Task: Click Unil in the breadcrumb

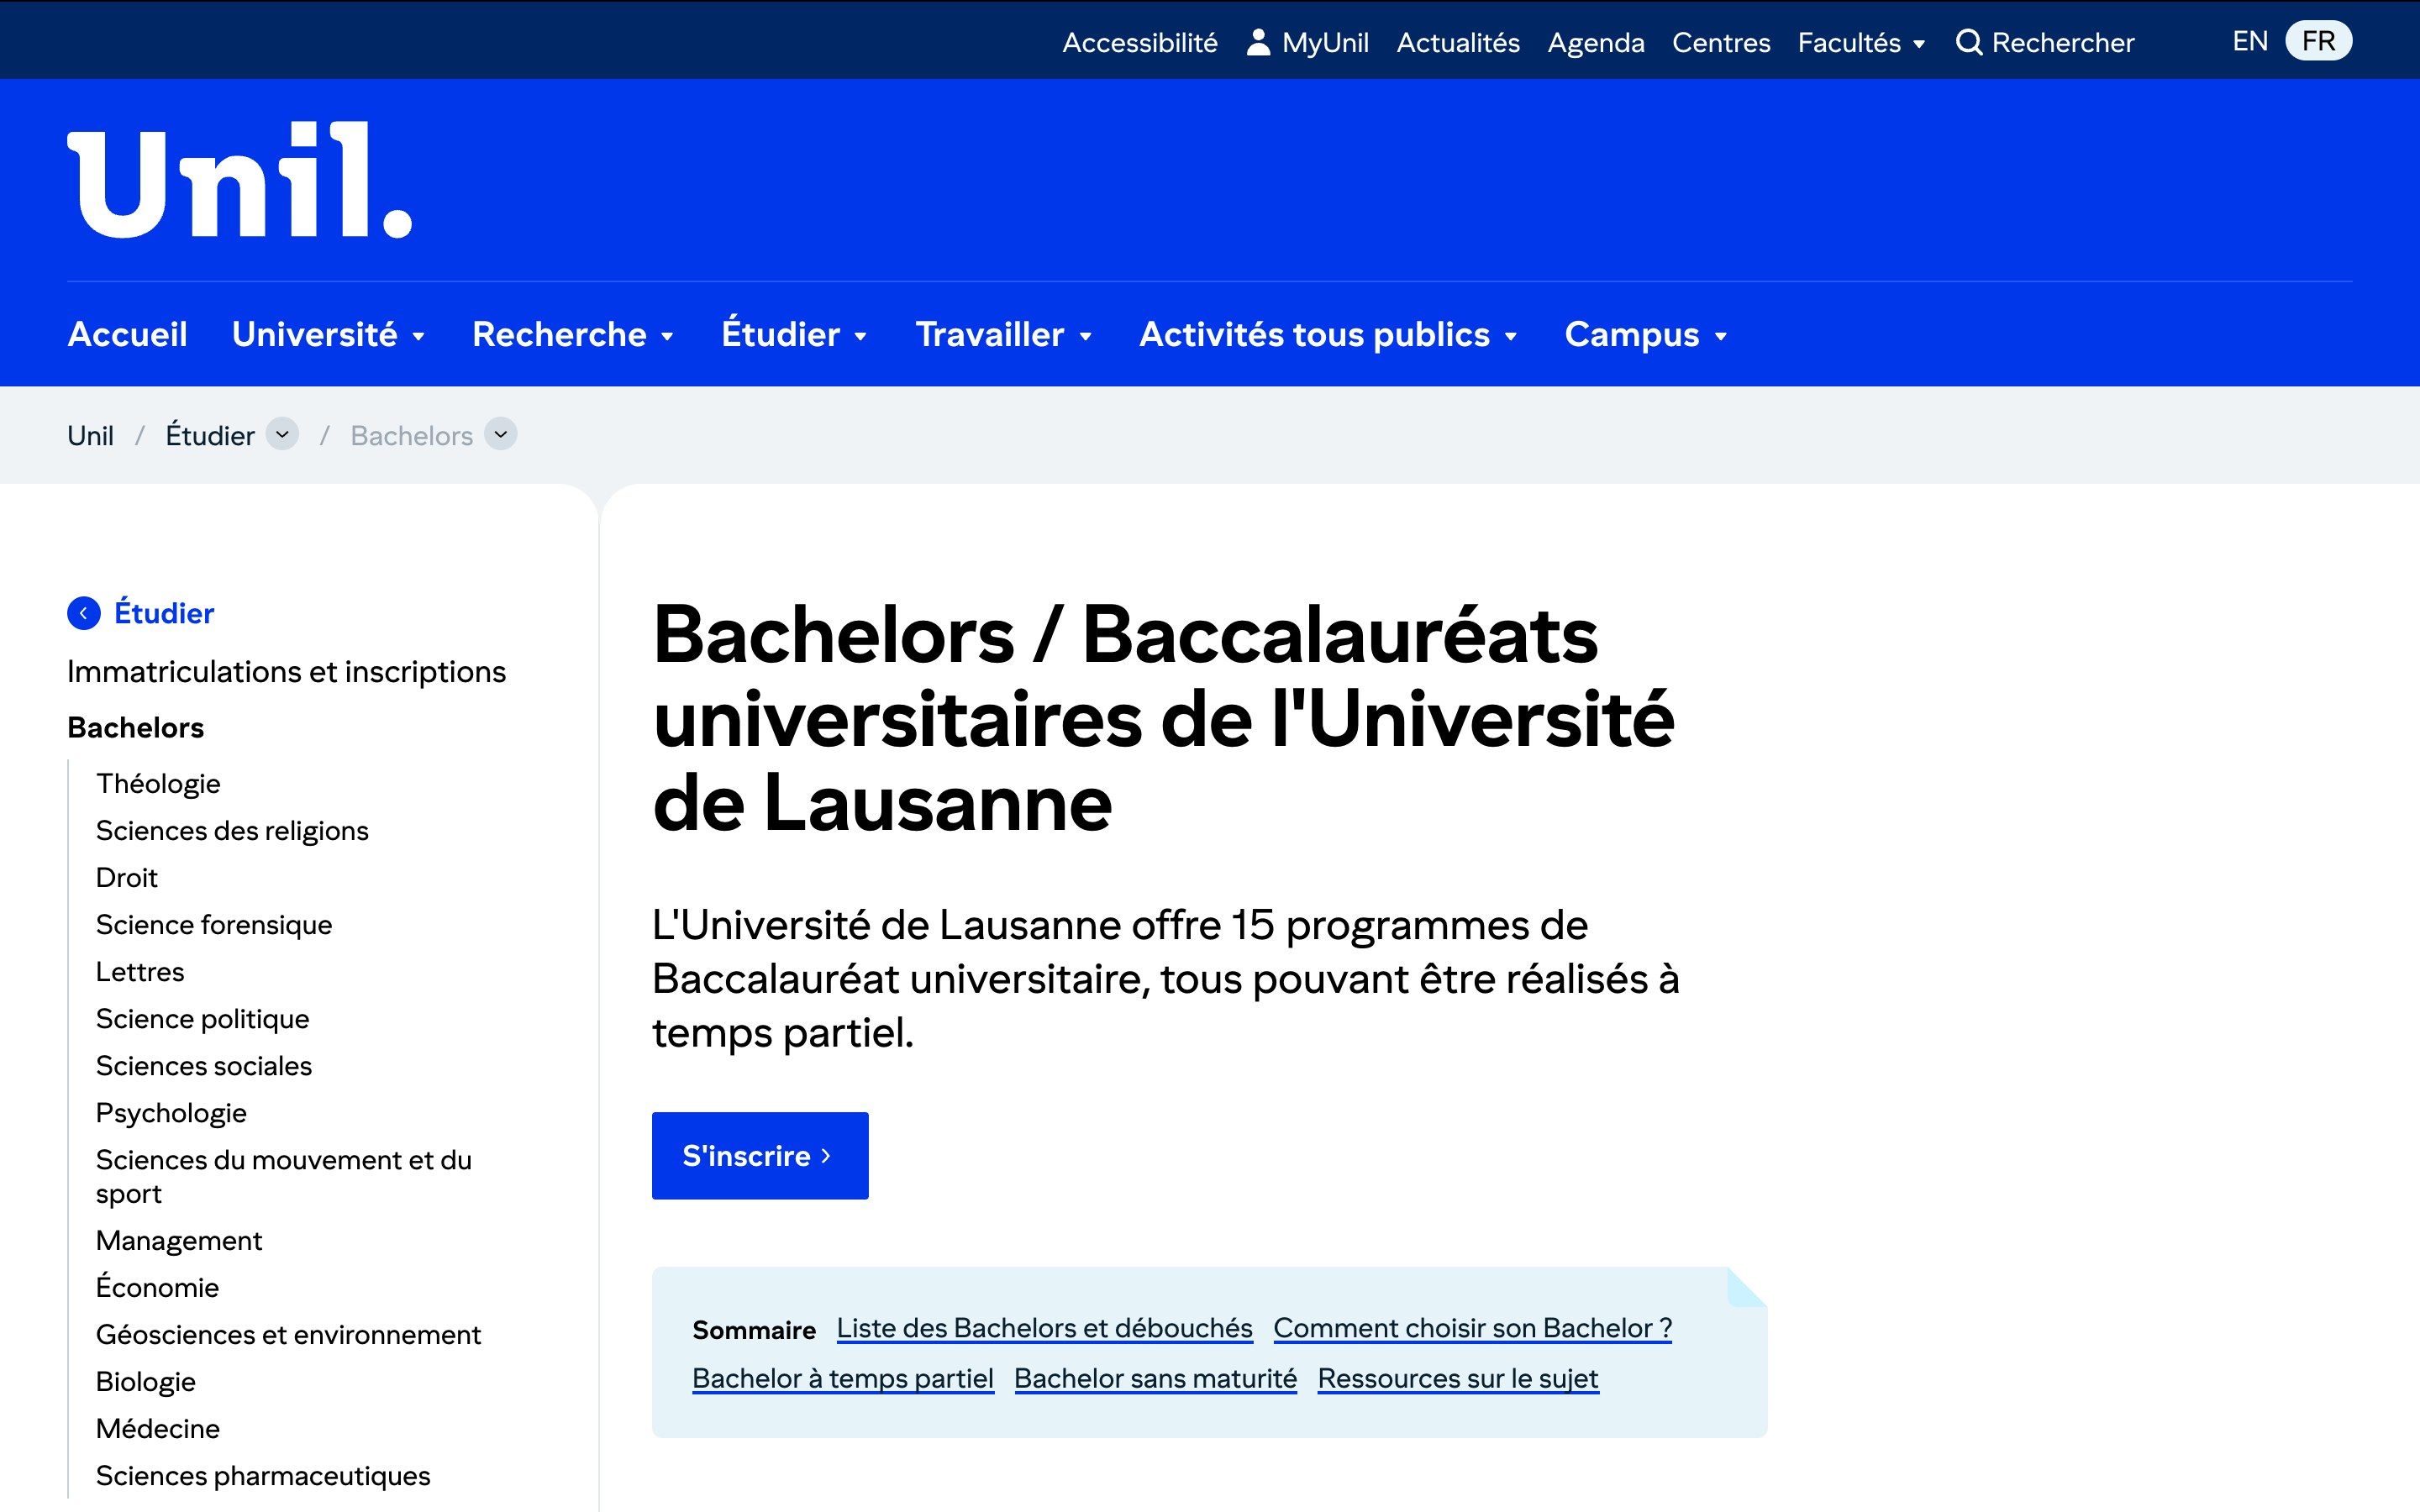Action: [90, 435]
